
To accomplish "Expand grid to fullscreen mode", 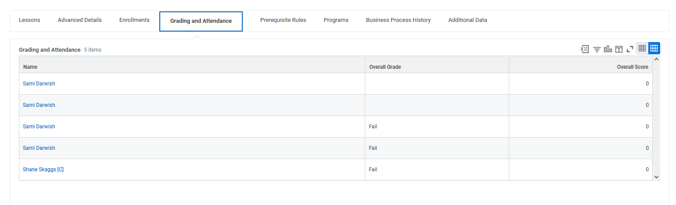I will (x=630, y=49).
